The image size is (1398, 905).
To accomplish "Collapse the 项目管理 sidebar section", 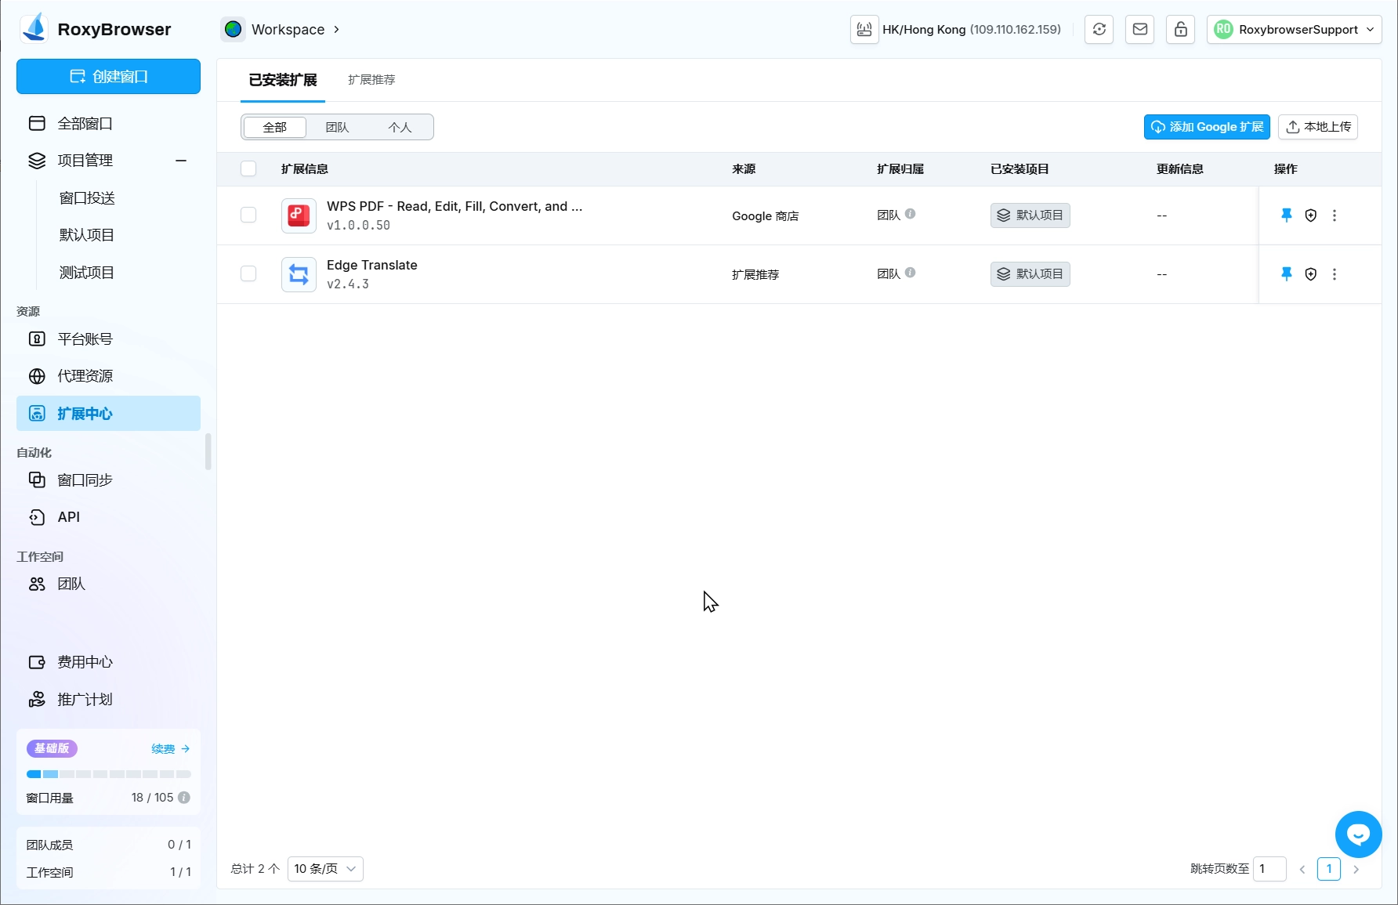I will [x=181, y=161].
